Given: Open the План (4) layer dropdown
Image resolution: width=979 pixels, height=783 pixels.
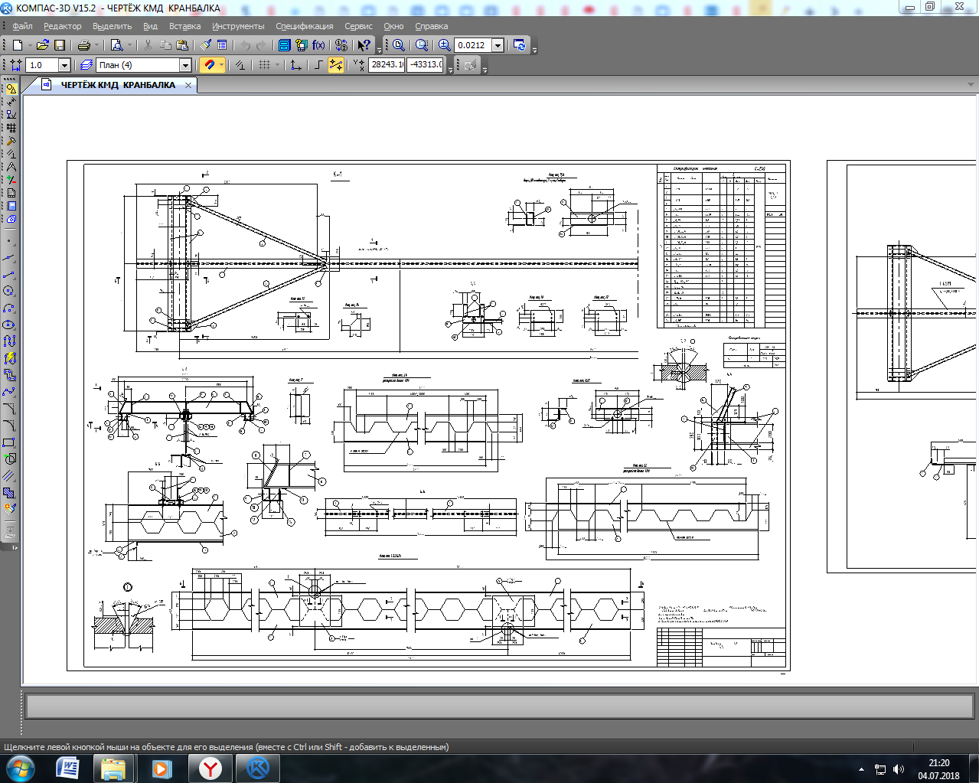Looking at the screenshot, I should (x=184, y=65).
